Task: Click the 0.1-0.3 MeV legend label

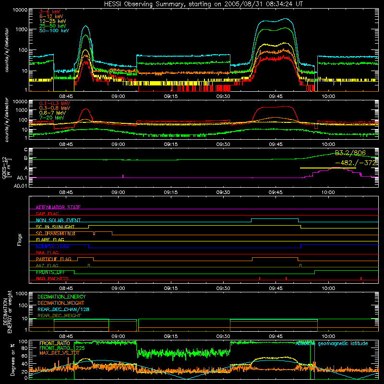Action: click(x=55, y=103)
